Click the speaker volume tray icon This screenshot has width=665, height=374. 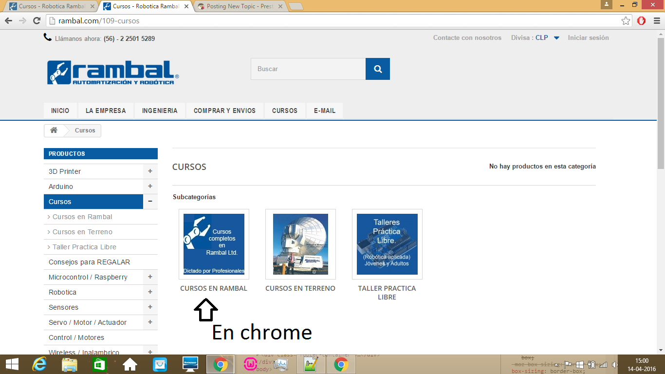coord(615,365)
